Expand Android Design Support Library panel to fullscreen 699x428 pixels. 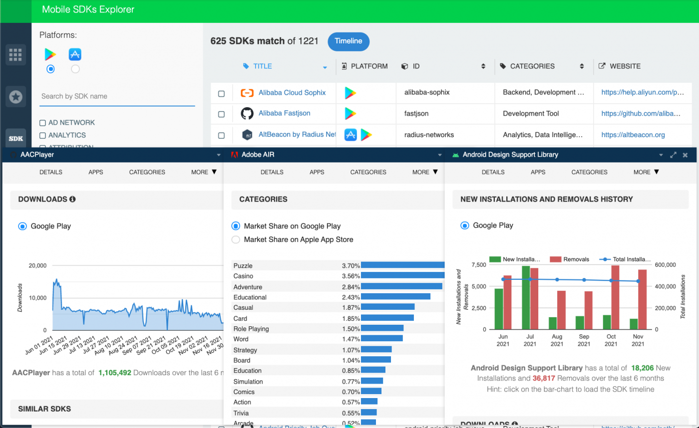tap(673, 155)
